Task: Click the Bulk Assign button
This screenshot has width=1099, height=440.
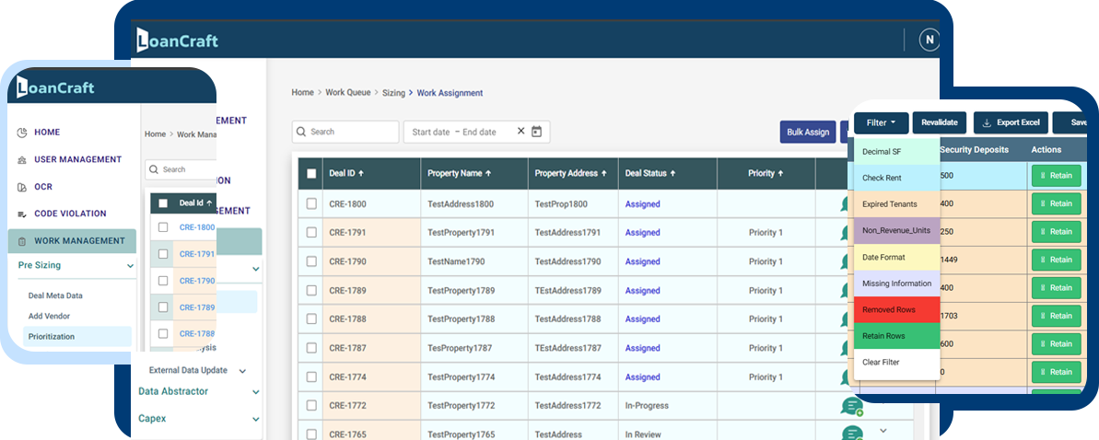Action: tap(808, 132)
